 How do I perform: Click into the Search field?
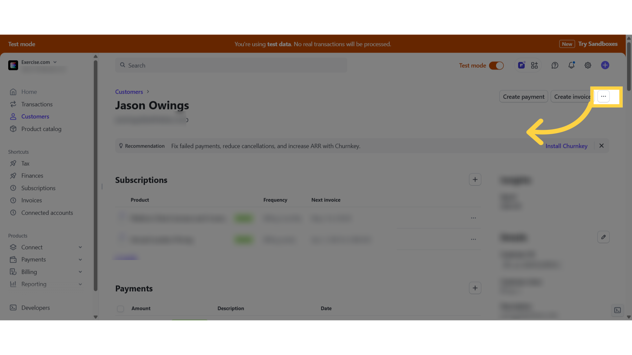click(x=231, y=65)
